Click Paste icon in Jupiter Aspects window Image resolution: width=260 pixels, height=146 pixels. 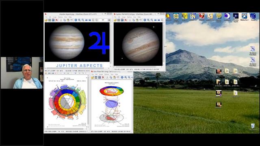[68, 20]
